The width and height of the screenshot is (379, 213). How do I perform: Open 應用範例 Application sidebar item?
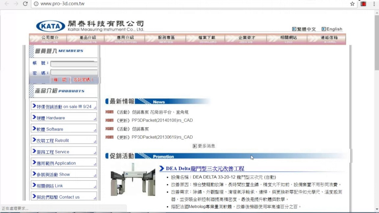(64, 162)
